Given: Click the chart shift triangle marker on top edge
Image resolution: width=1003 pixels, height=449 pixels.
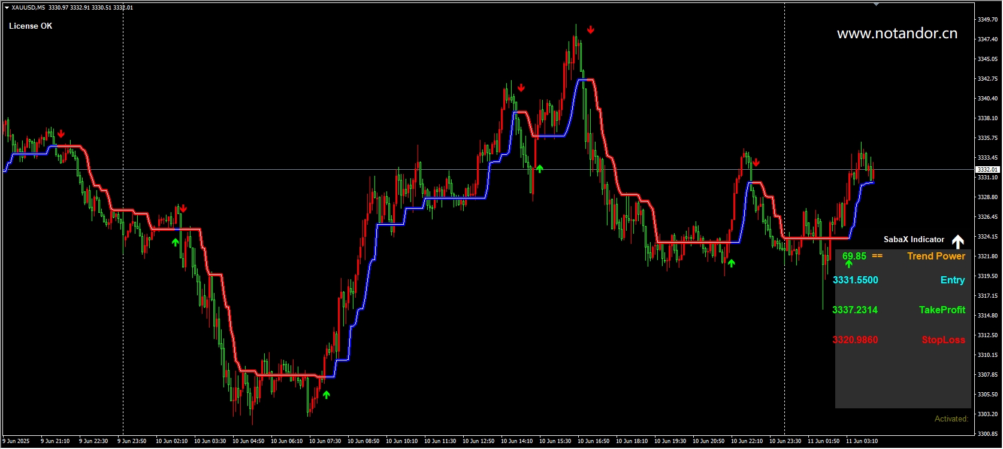Looking at the screenshot, I should click(876, 4).
